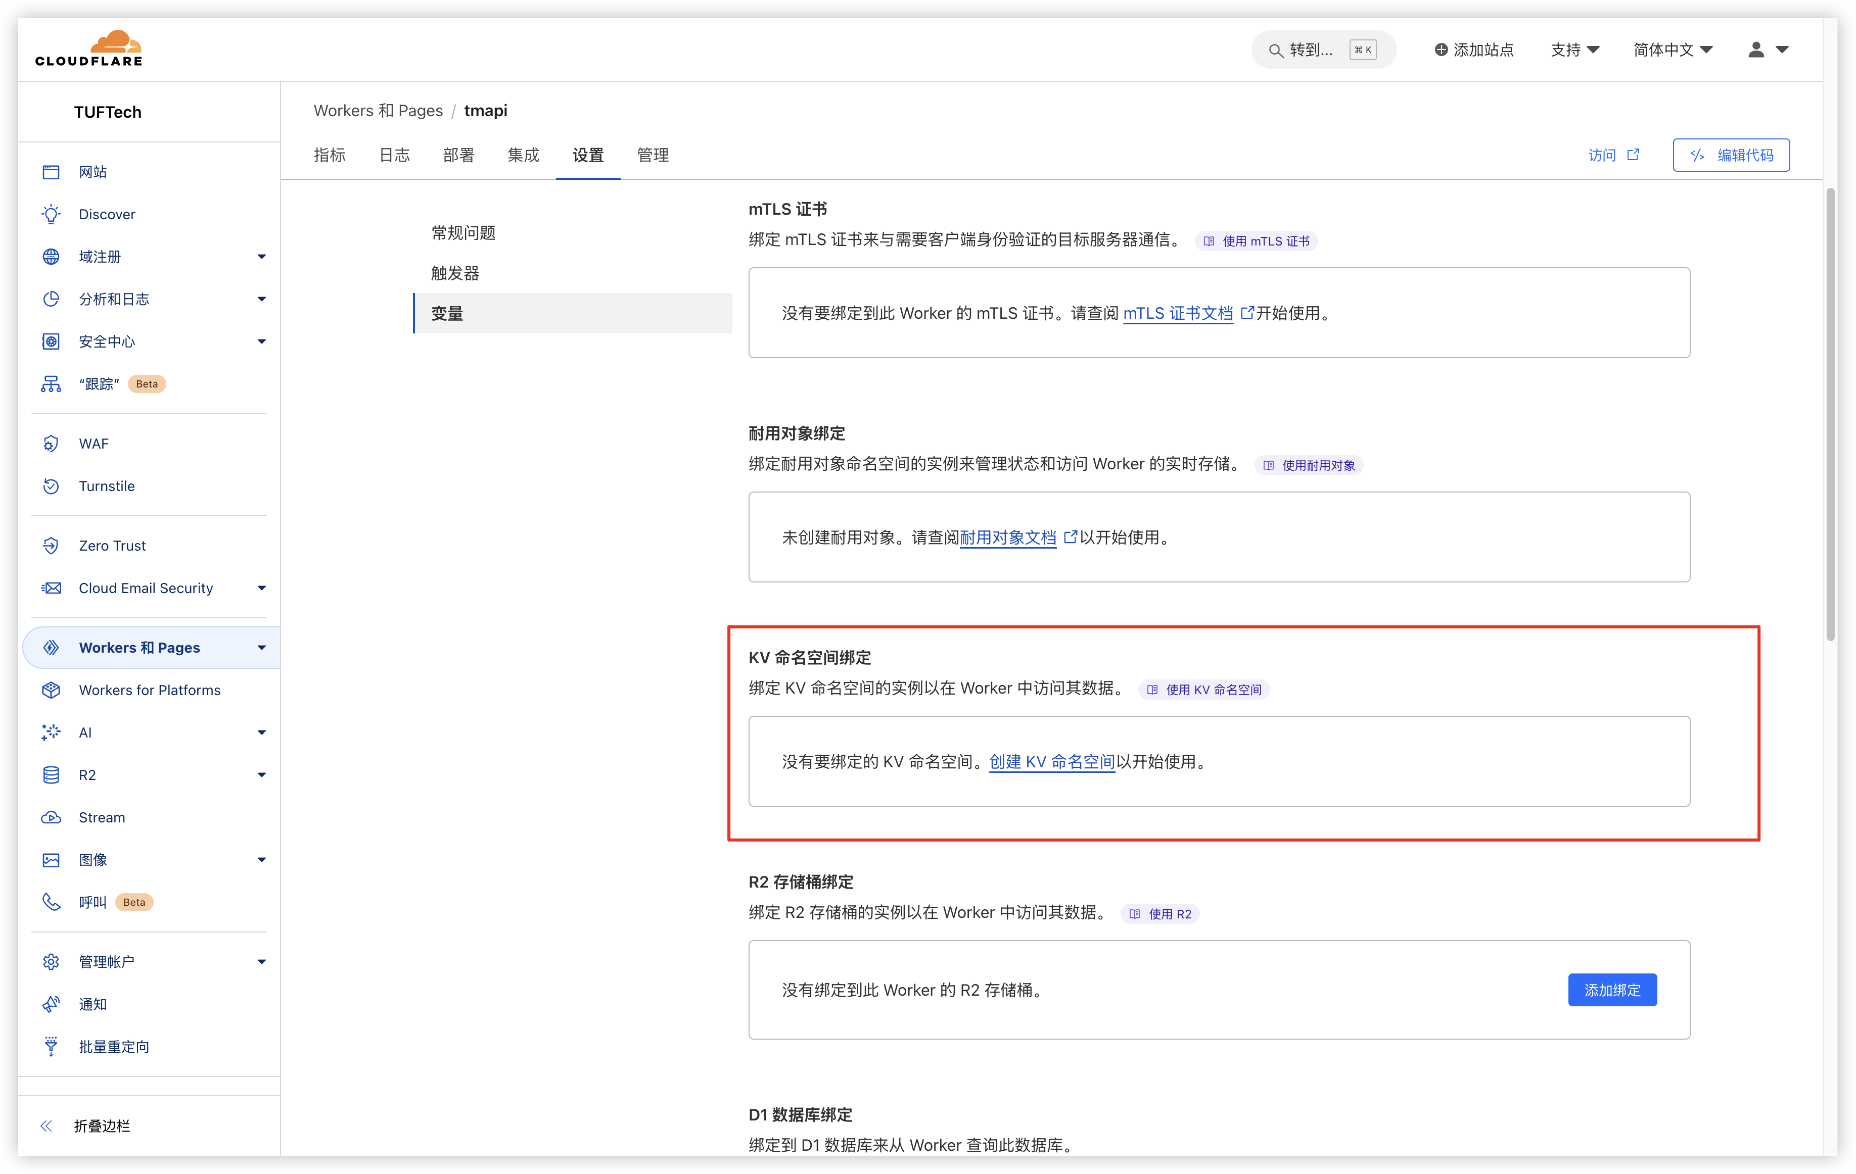Click the 添加绑定 button for R2
Screen dimensions: 1856x1174
tap(1612, 990)
